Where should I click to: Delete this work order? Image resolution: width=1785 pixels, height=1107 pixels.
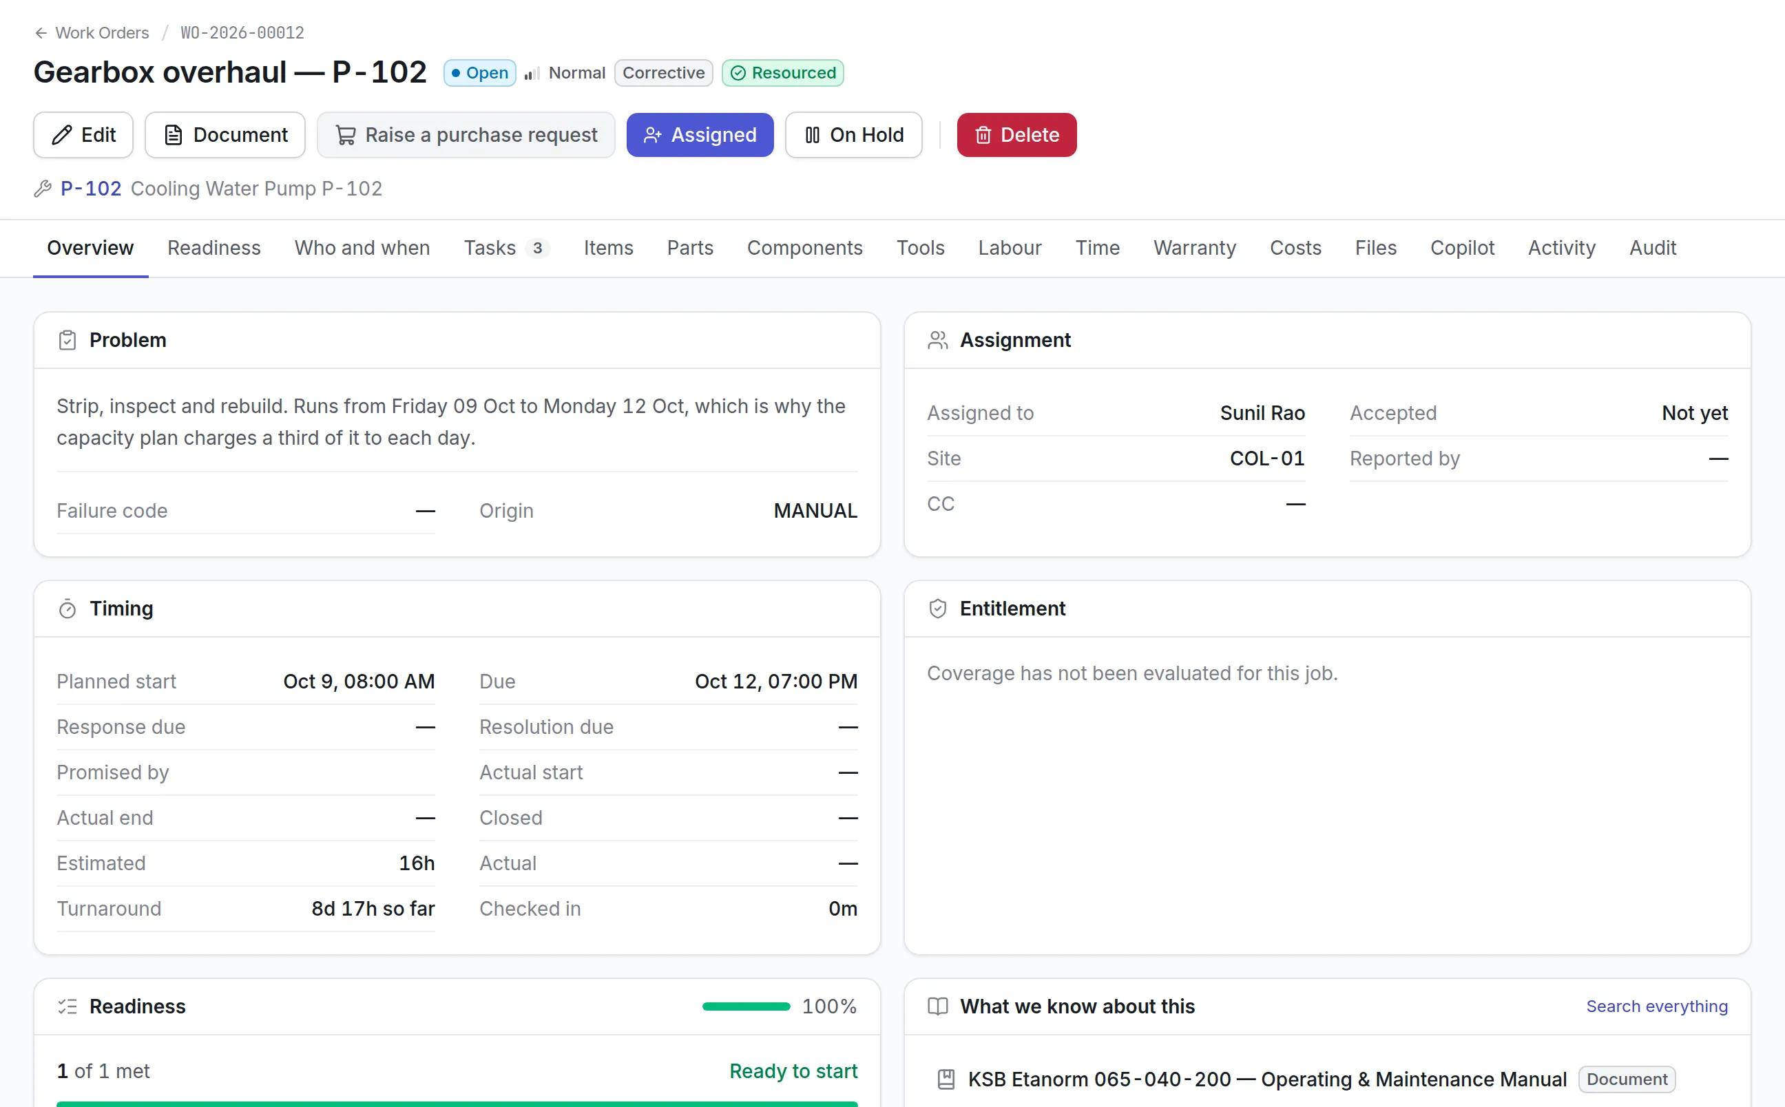click(x=1016, y=135)
